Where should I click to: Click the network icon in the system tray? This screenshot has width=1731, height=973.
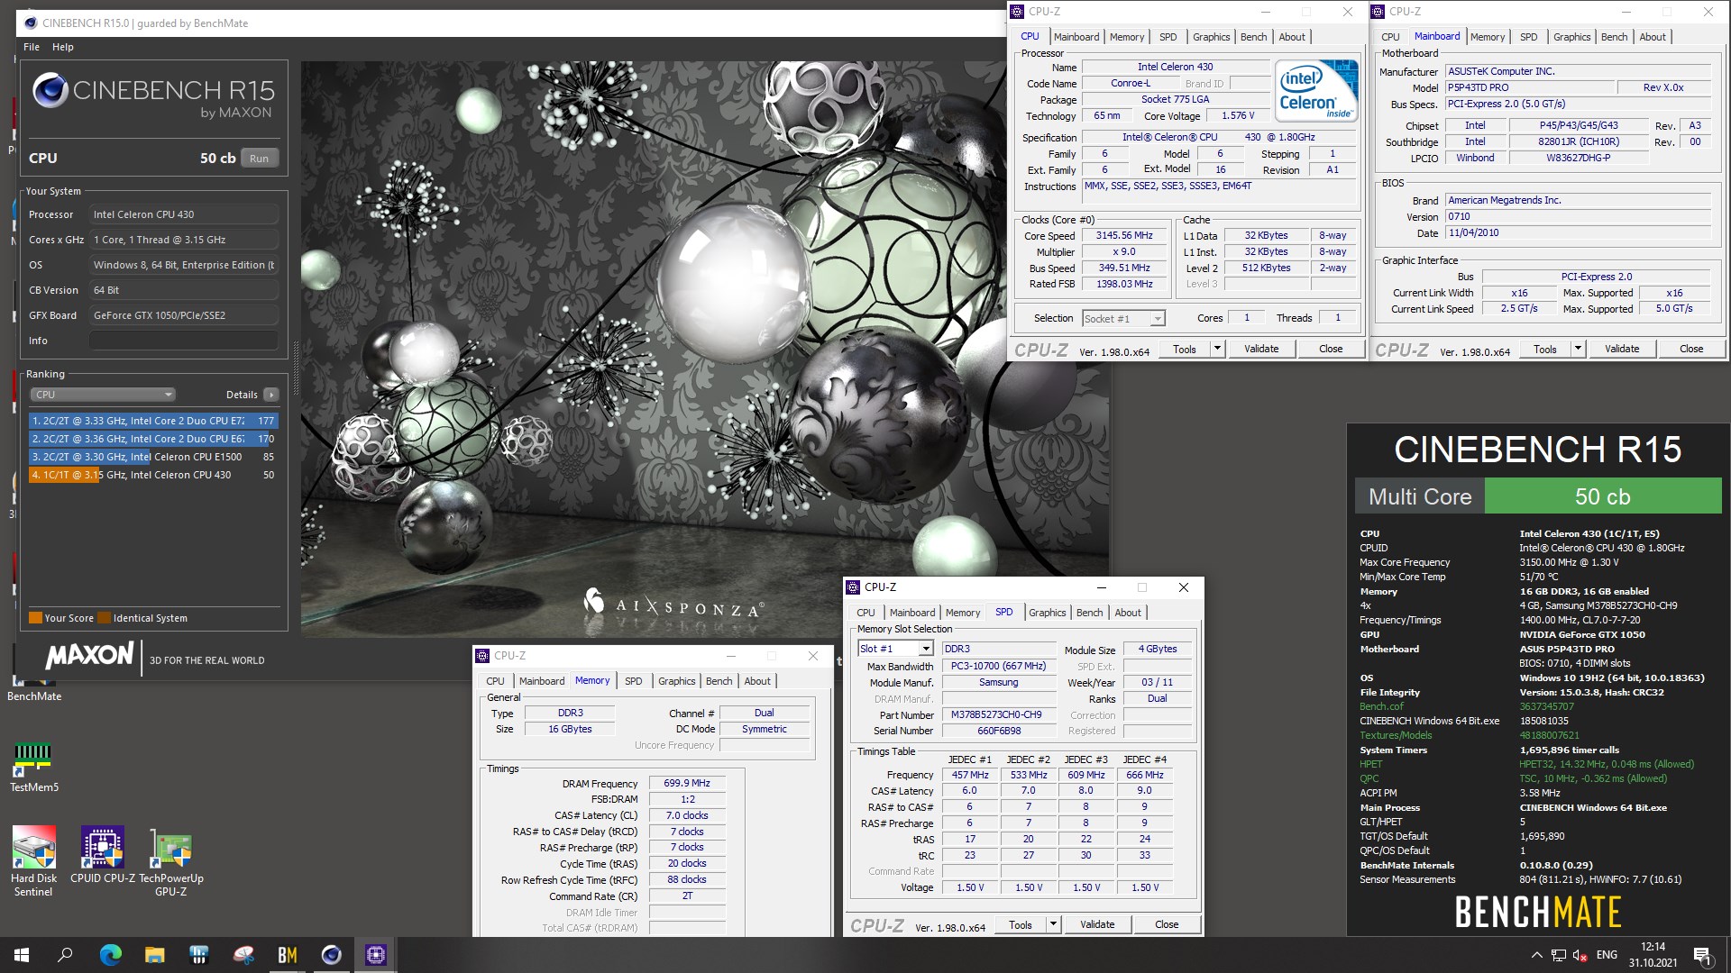1559,955
